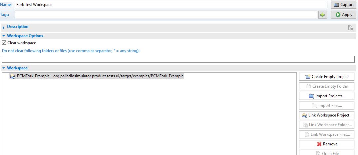Image resolution: width=358 pixels, height=155 pixels.
Task: Click the PCMFork_Example linked project icon
Action: coord(13,76)
